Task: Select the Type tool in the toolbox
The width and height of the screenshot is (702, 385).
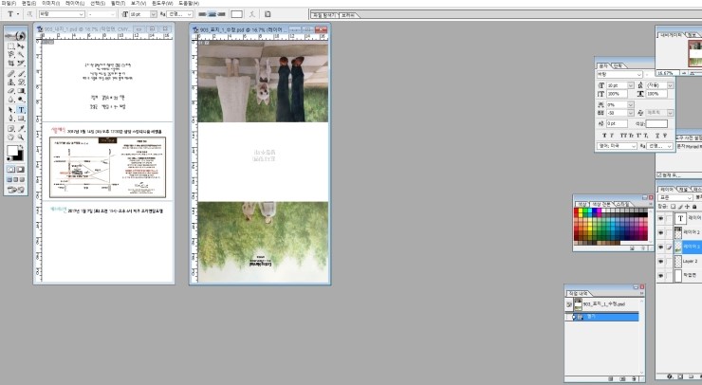Action: tap(22, 110)
